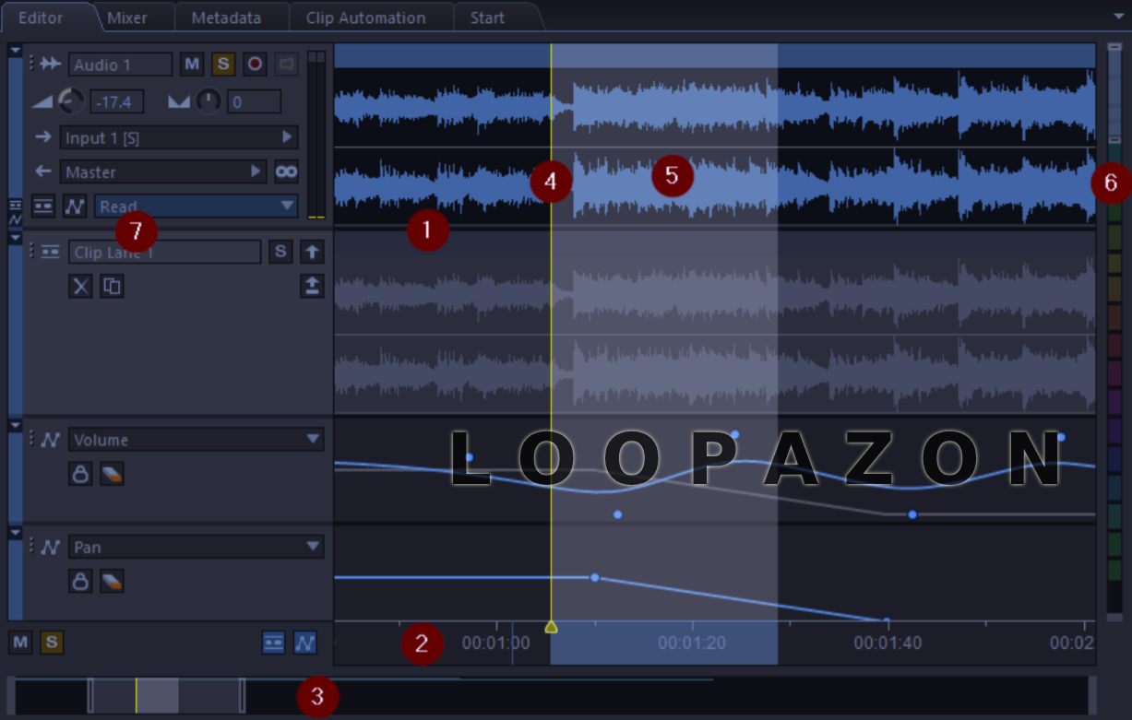The height and width of the screenshot is (720, 1132).
Task: Click the automation curve button beside the Read dropdown
Action: coord(75,206)
